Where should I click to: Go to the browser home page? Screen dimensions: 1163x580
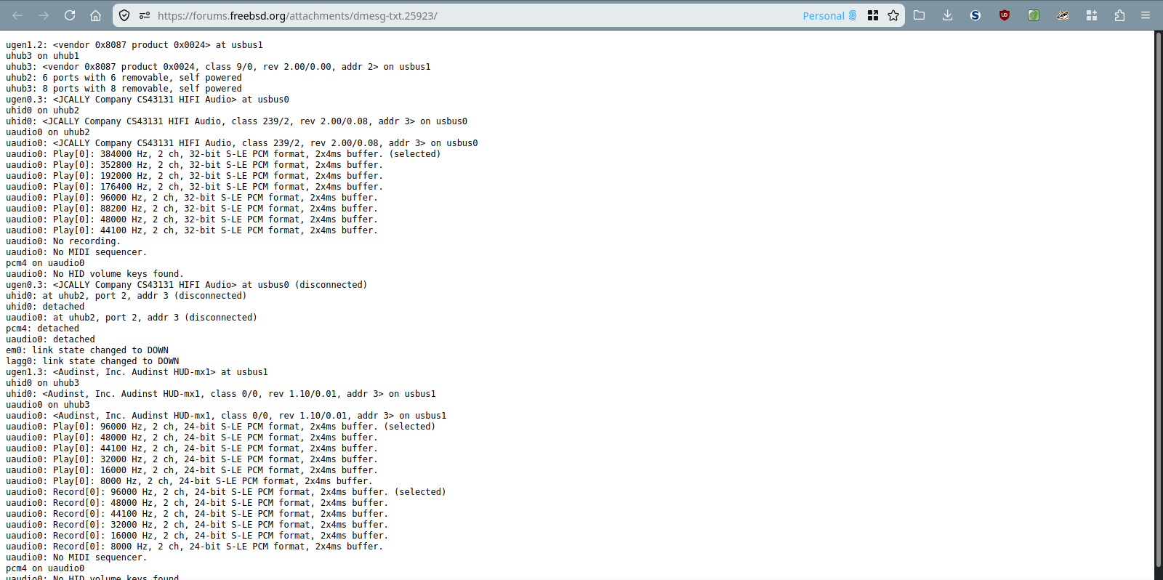tap(95, 15)
